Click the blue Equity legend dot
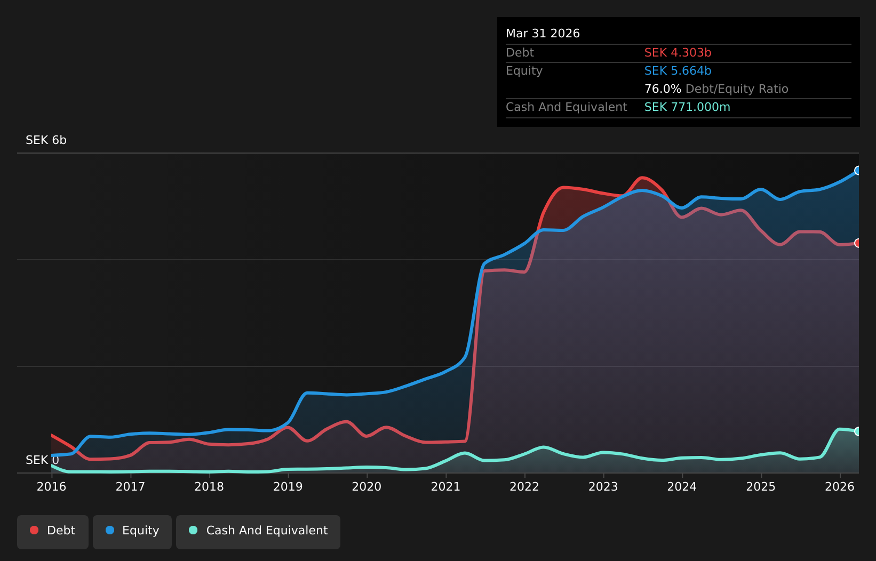The width and height of the screenshot is (876, 561). tap(110, 530)
